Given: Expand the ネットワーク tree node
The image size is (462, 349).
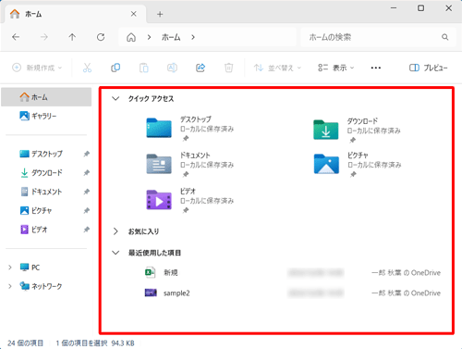Looking at the screenshot, I should pos(10,286).
